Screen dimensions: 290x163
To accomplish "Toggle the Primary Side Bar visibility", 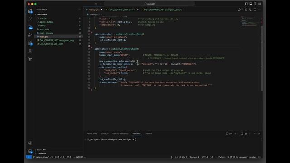I will pyautogui.click(x=246, y=4).
